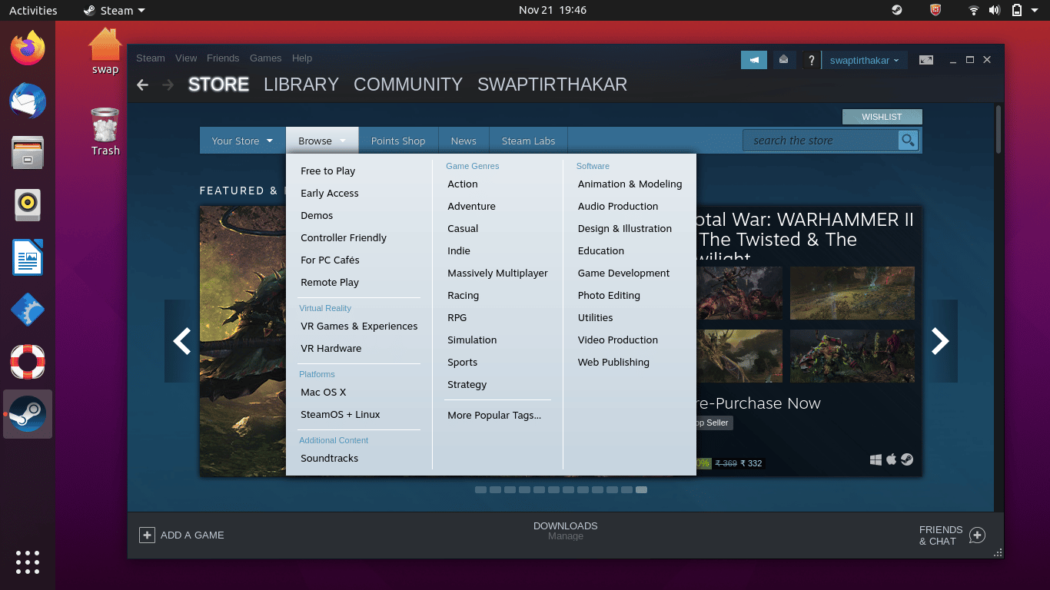Click the plus icon for Add a Game
The height and width of the screenshot is (590, 1050).
point(147,535)
